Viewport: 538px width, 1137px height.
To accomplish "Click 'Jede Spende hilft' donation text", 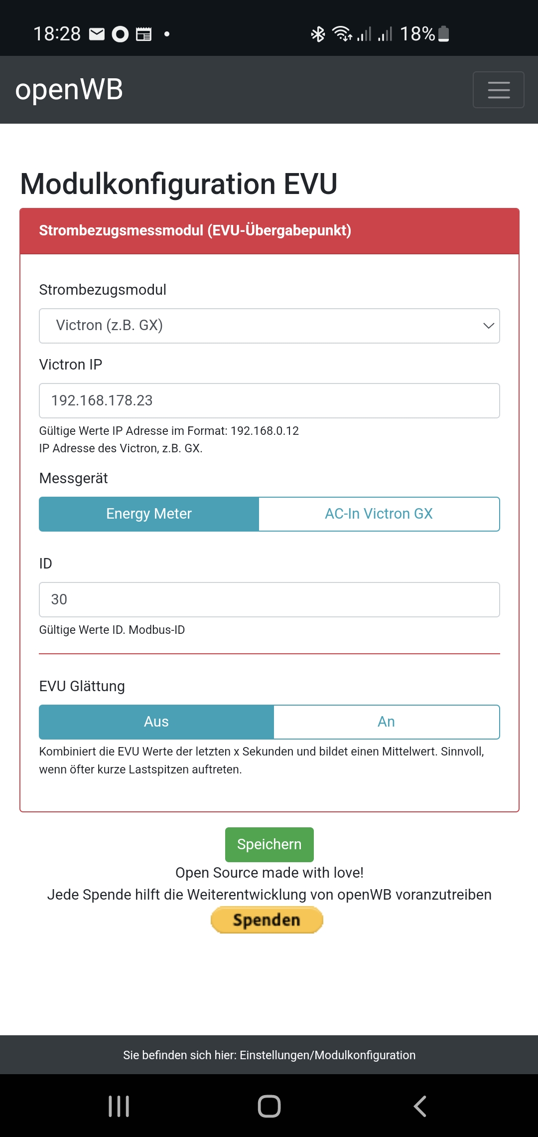I will pyautogui.click(x=269, y=895).
